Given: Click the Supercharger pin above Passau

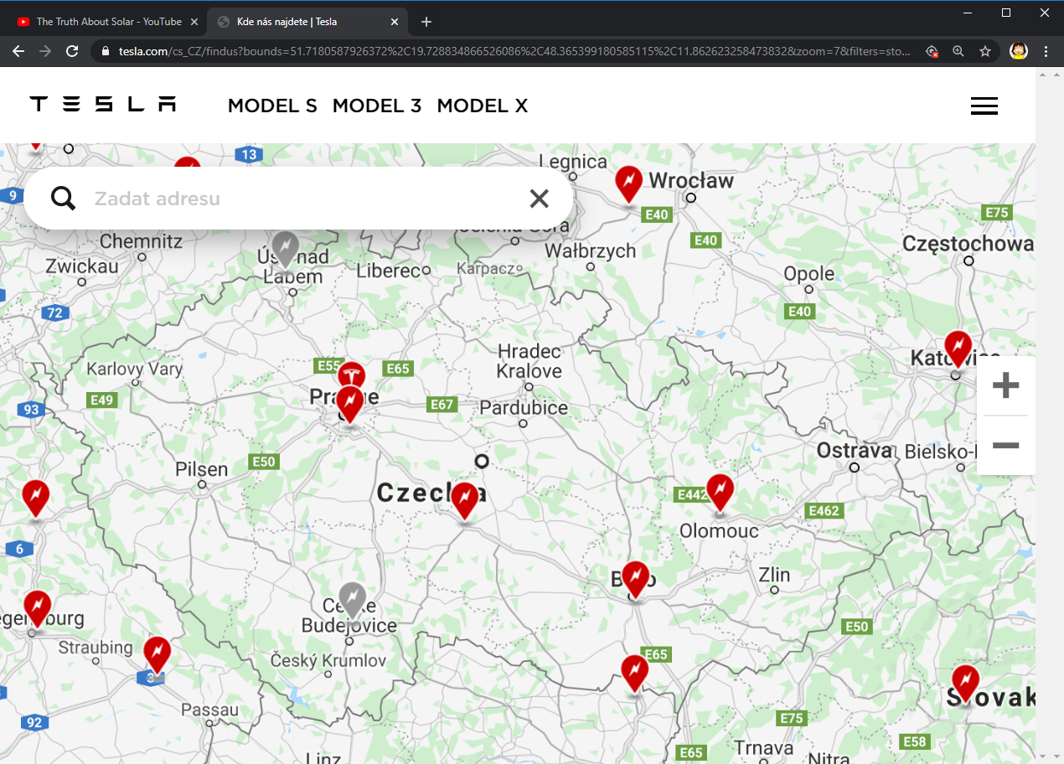Looking at the screenshot, I should (x=157, y=654).
